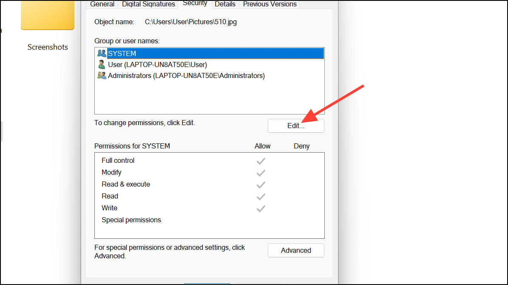The height and width of the screenshot is (285, 508).
Task: Click the Read & execute Allow checkmark
Action: (261, 184)
